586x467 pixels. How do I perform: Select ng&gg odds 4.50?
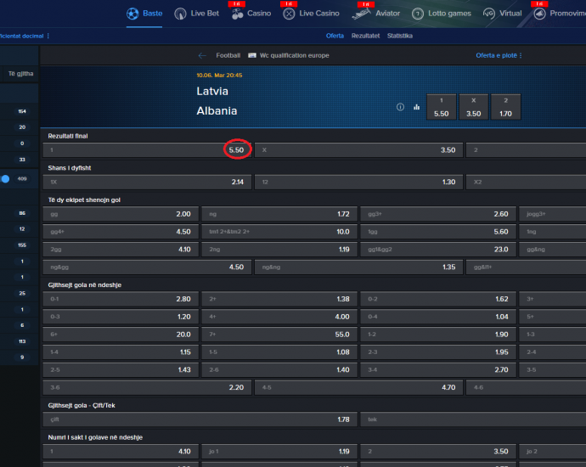tap(147, 267)
